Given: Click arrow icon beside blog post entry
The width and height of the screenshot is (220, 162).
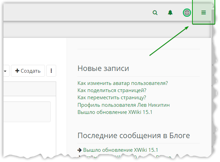Looking at the screenshot, I should pyautogui.click(x=80, y=150).
